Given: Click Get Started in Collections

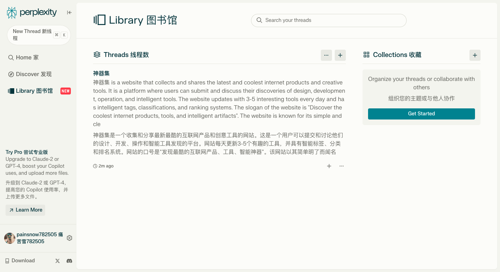Looking at the screenshot, I should 421,114.
